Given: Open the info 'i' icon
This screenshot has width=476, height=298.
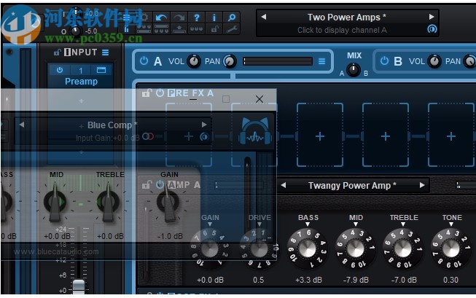Looking at the screenshot, I should click(214, 17).
